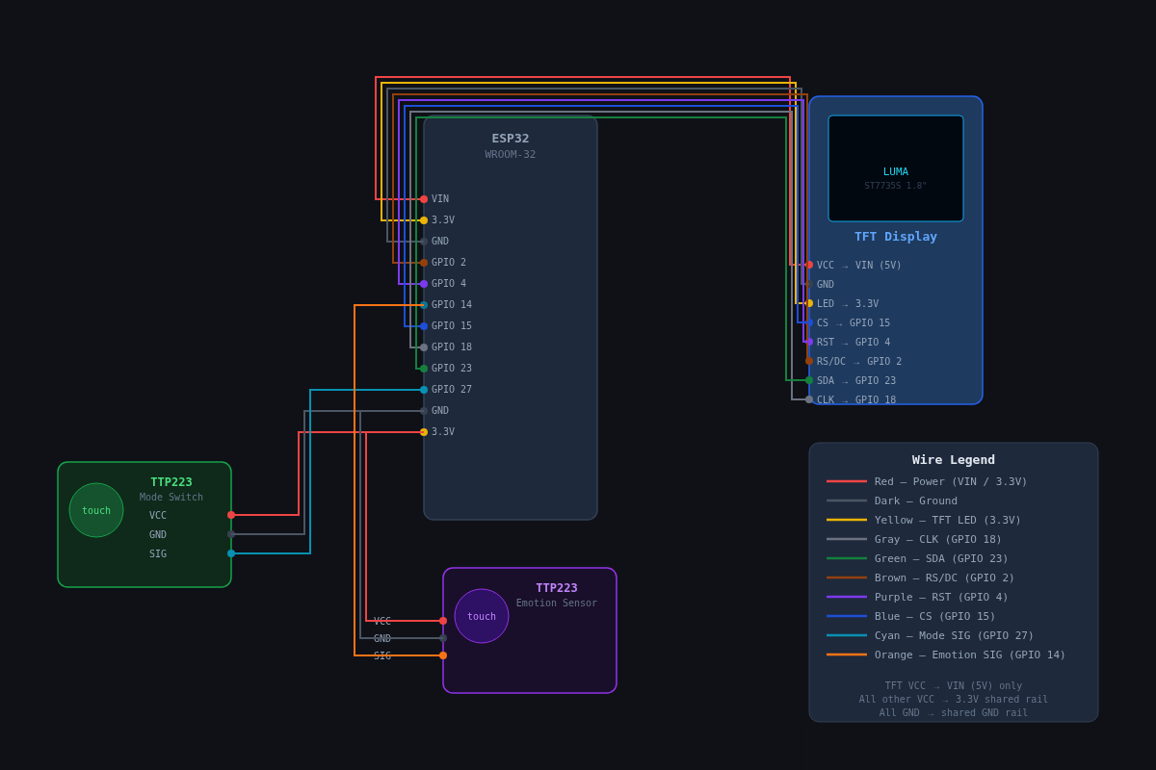The image size is (1156, 770).
Task: Click the Mode Switch subtitle text
Action: pos(171,498)
